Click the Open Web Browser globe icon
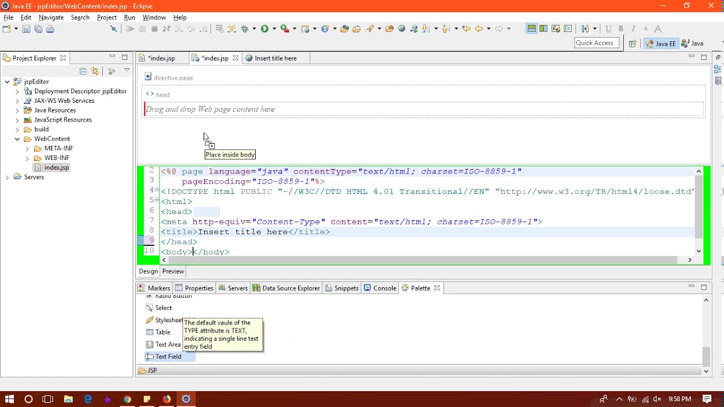Image resolution: width=724 pixels, height=407 pixels. tap(402, 29)
